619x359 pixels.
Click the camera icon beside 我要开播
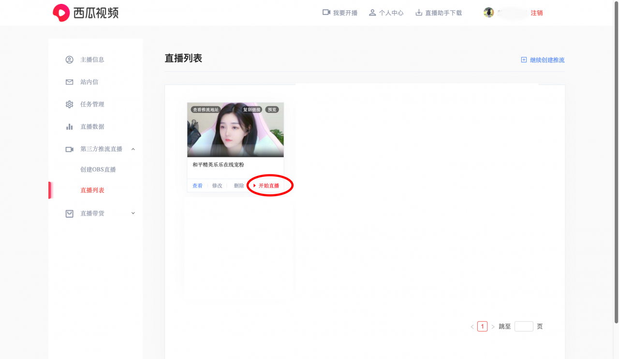(x=326, y=13)
